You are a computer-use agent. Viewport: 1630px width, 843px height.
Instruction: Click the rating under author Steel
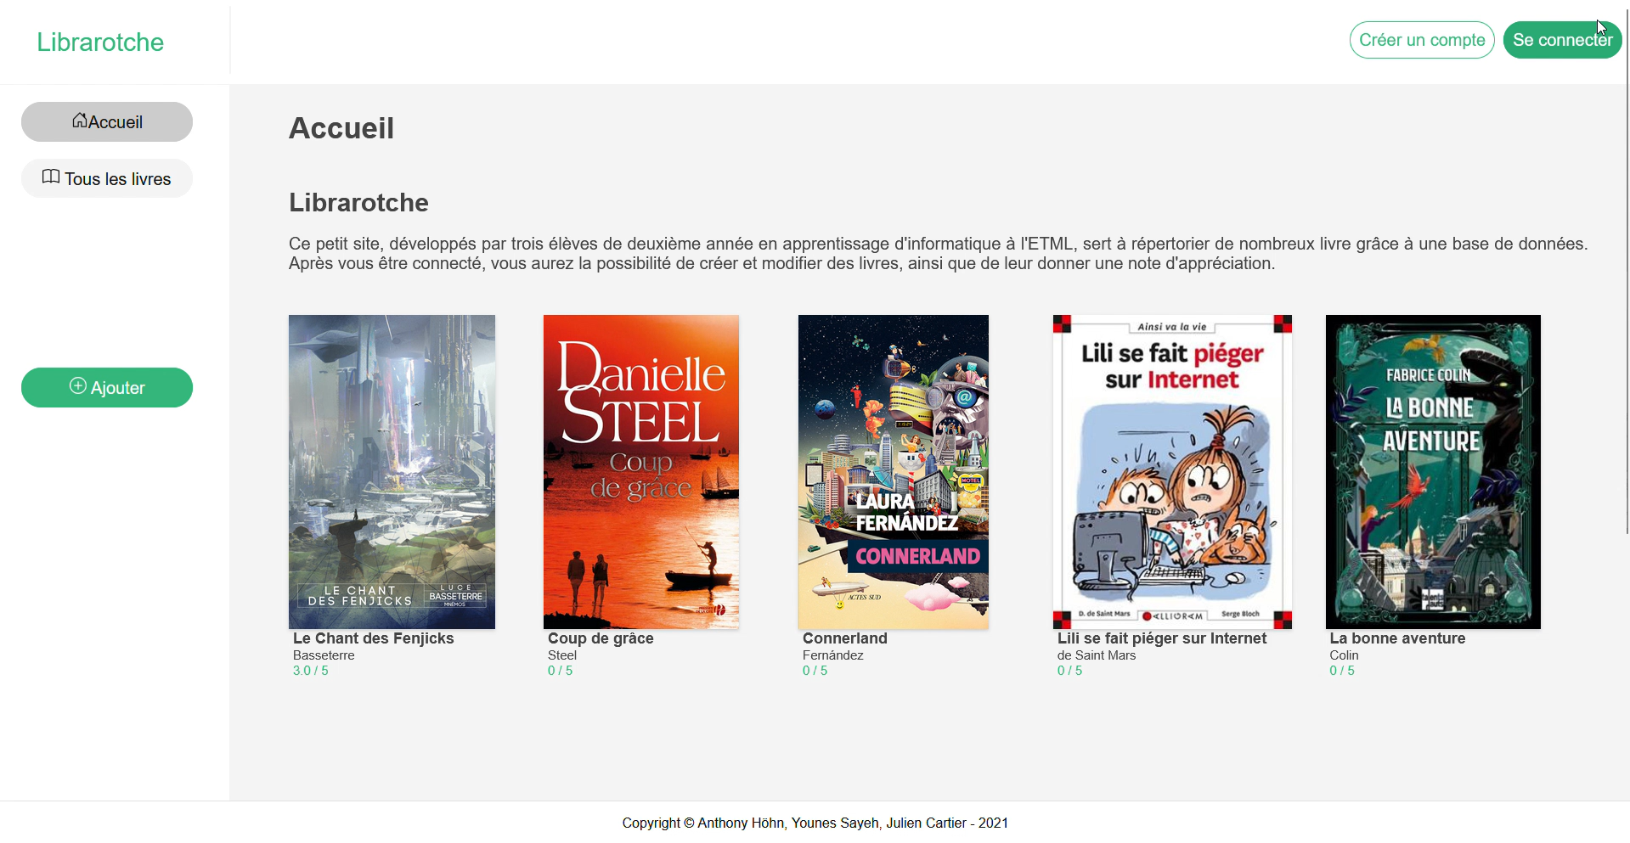pos(560,671)
